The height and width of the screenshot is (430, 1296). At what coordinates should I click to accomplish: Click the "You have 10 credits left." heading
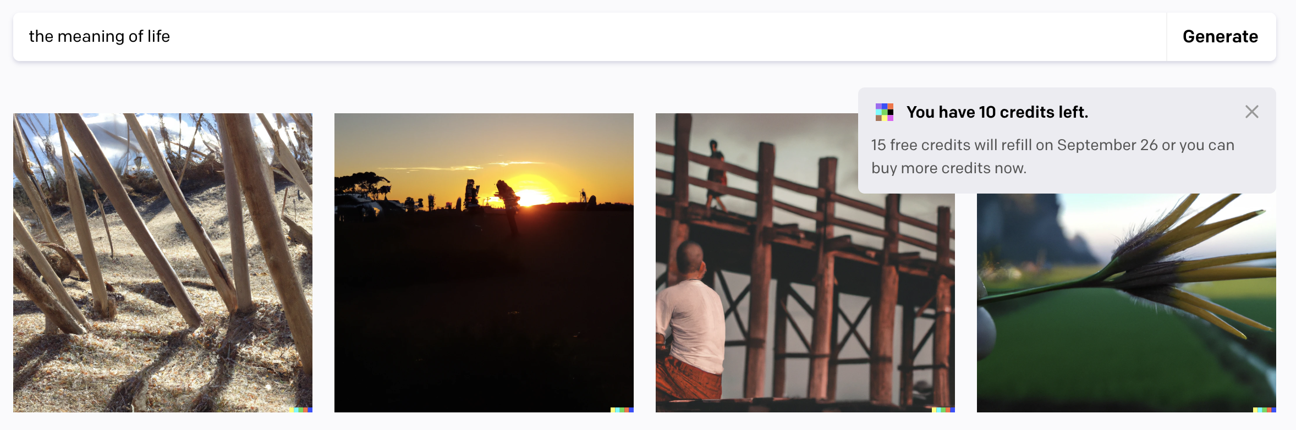point(997,112)
